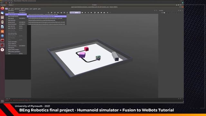Screen dimensions: 206x116
Task: Launch Thunderbird mail from the dock
Action: 2,13
